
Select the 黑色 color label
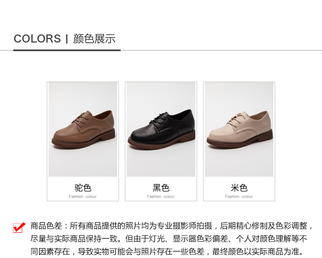161,188
